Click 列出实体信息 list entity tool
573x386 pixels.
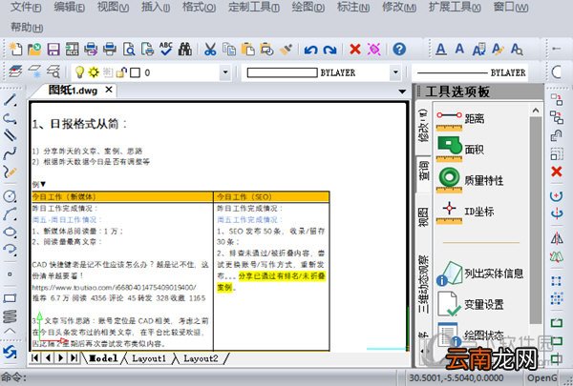click(479, 274)
